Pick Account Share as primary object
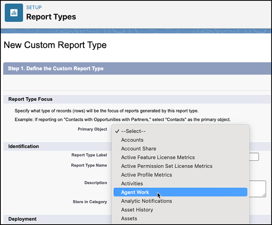Screen dimensions: 272x225 pyautogui.click(x=180, y=148)
